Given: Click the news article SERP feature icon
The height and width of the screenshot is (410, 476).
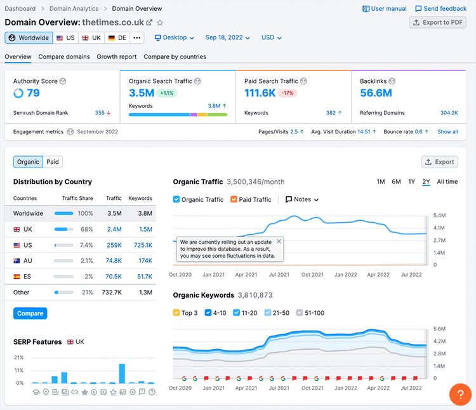Looking at the screenshot, I should point(55,392).
